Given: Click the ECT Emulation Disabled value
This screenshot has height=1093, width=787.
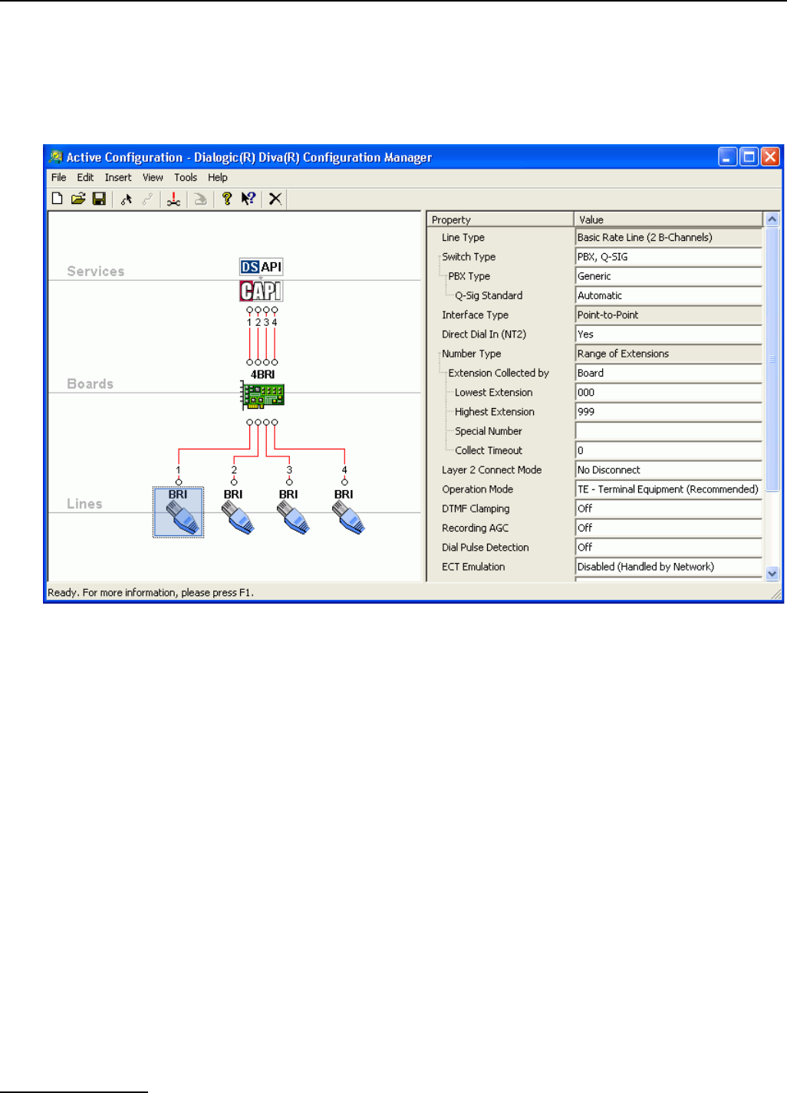Looking at the screenshot, I should point(669,567).
